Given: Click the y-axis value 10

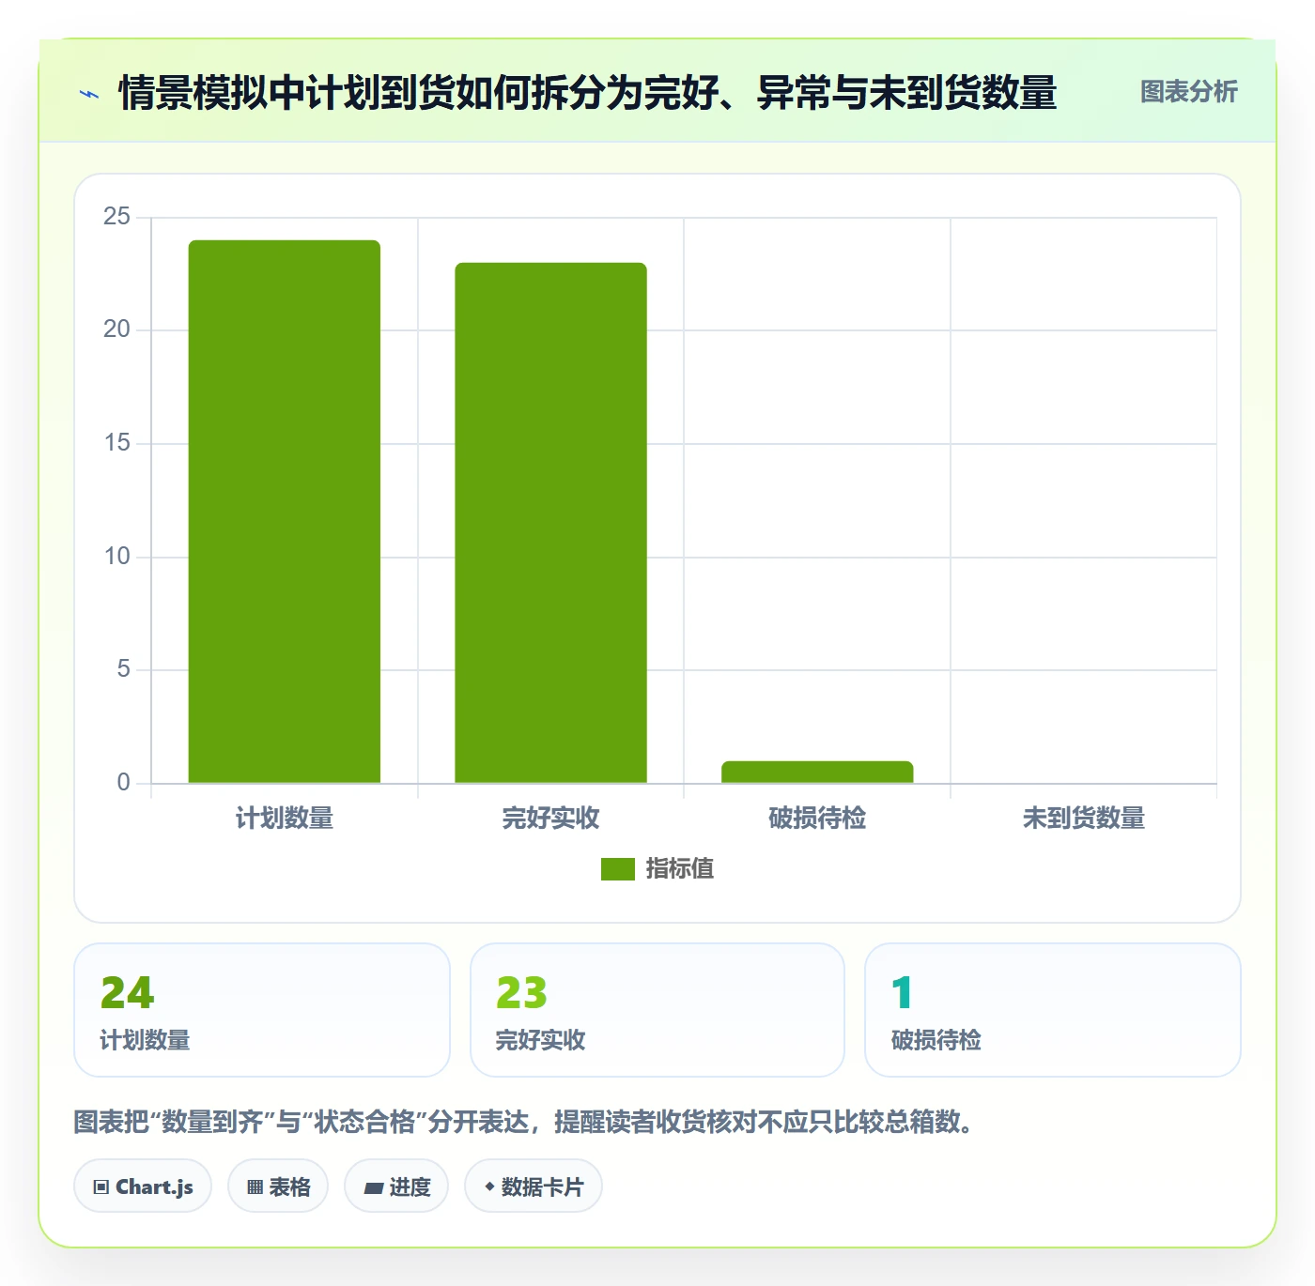Looking at the screenshot, I should tap(116, 557).
